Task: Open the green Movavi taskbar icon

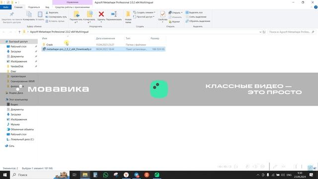Action: pos(157,175)
